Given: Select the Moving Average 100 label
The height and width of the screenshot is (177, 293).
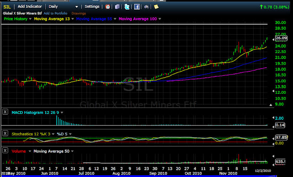Looking at the screenshot, I should (138, 19).
